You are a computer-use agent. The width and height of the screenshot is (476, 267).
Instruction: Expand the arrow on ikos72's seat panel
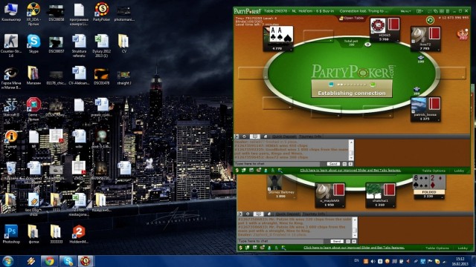[438, 49]
